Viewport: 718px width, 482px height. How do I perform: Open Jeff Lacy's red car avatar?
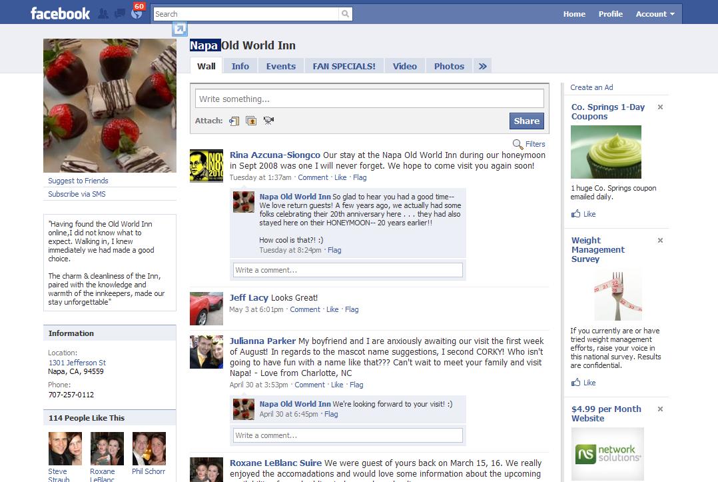tap(206, 309)
